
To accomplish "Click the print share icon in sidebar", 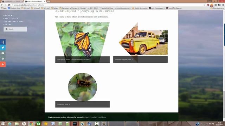I will coord(3,59).
